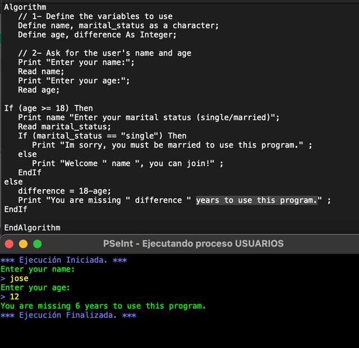Close the PSeInt execution window

click(9, 244)
